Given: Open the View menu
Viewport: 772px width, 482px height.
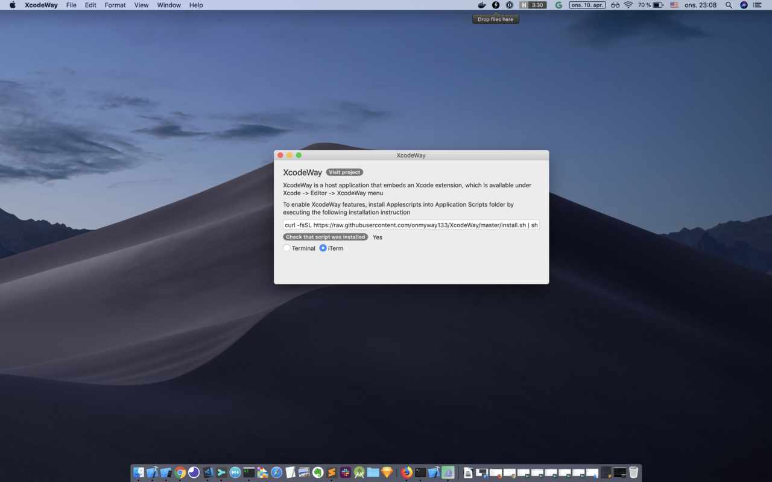Looking at the screenshot, I should click(141, 5).
